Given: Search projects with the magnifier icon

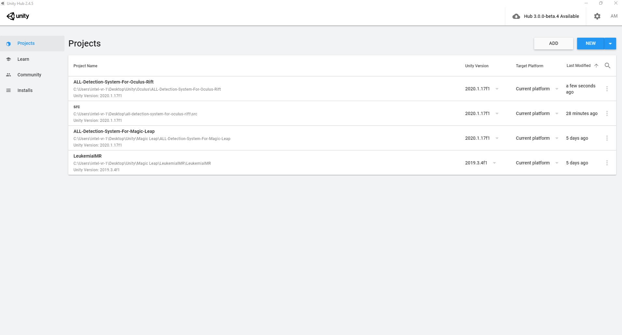Looking at the screenshot, I should click(x=607, y=66).
